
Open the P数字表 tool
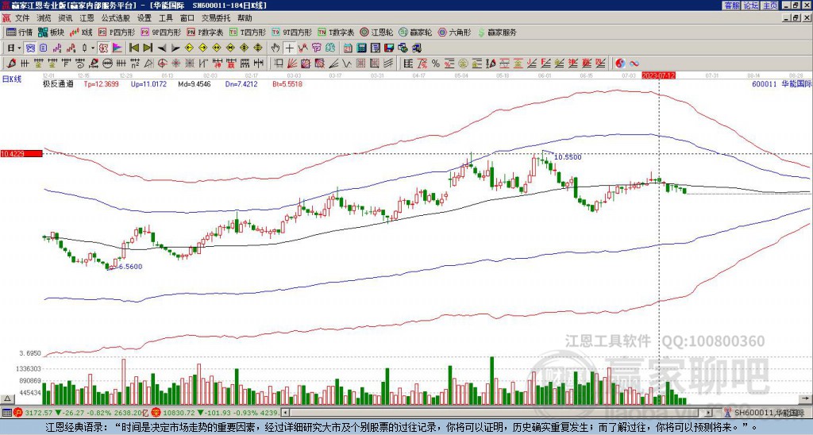[205, 32]
